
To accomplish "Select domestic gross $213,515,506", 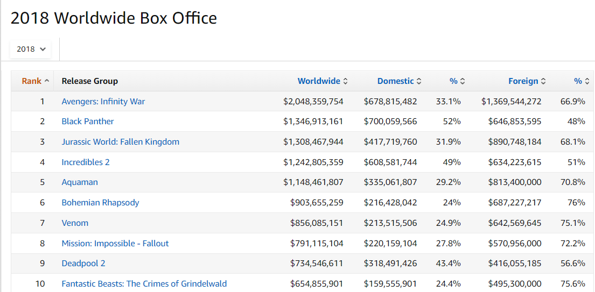I will click(x=390, y=223).
